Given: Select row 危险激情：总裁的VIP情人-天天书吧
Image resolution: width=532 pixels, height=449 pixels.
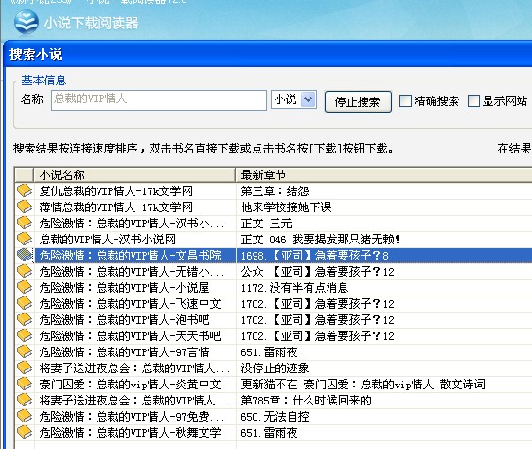Looking at the screenshot, I should (130, 336).
